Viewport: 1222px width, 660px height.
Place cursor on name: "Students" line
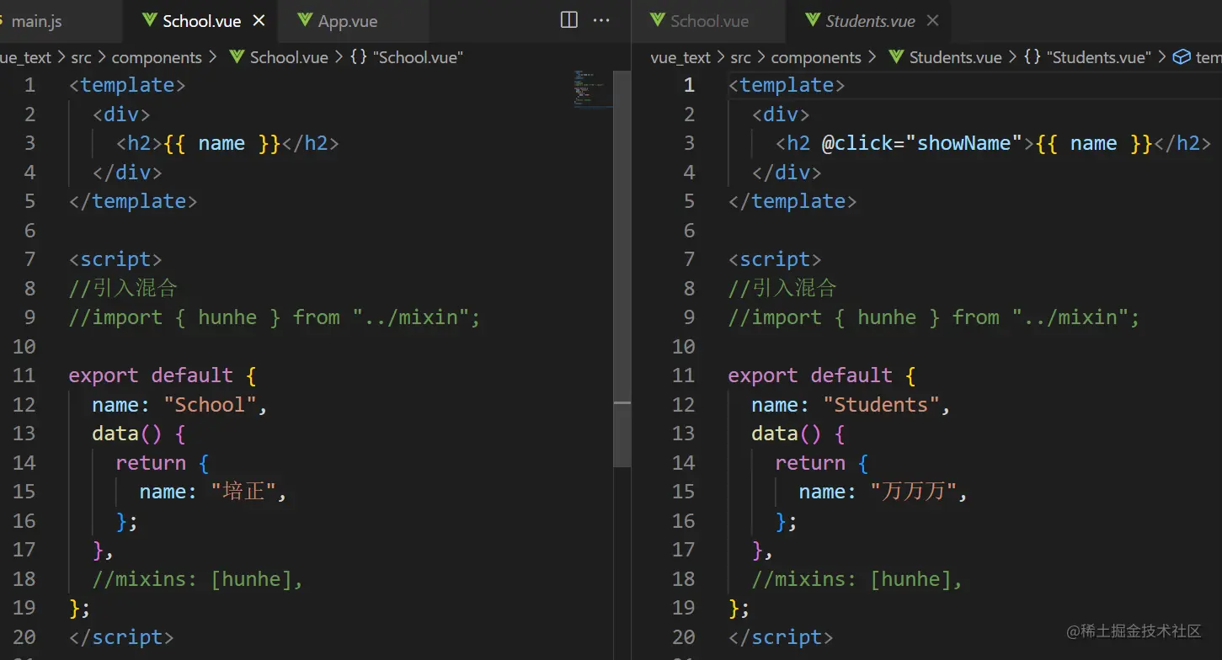click(x=851, y=404)
